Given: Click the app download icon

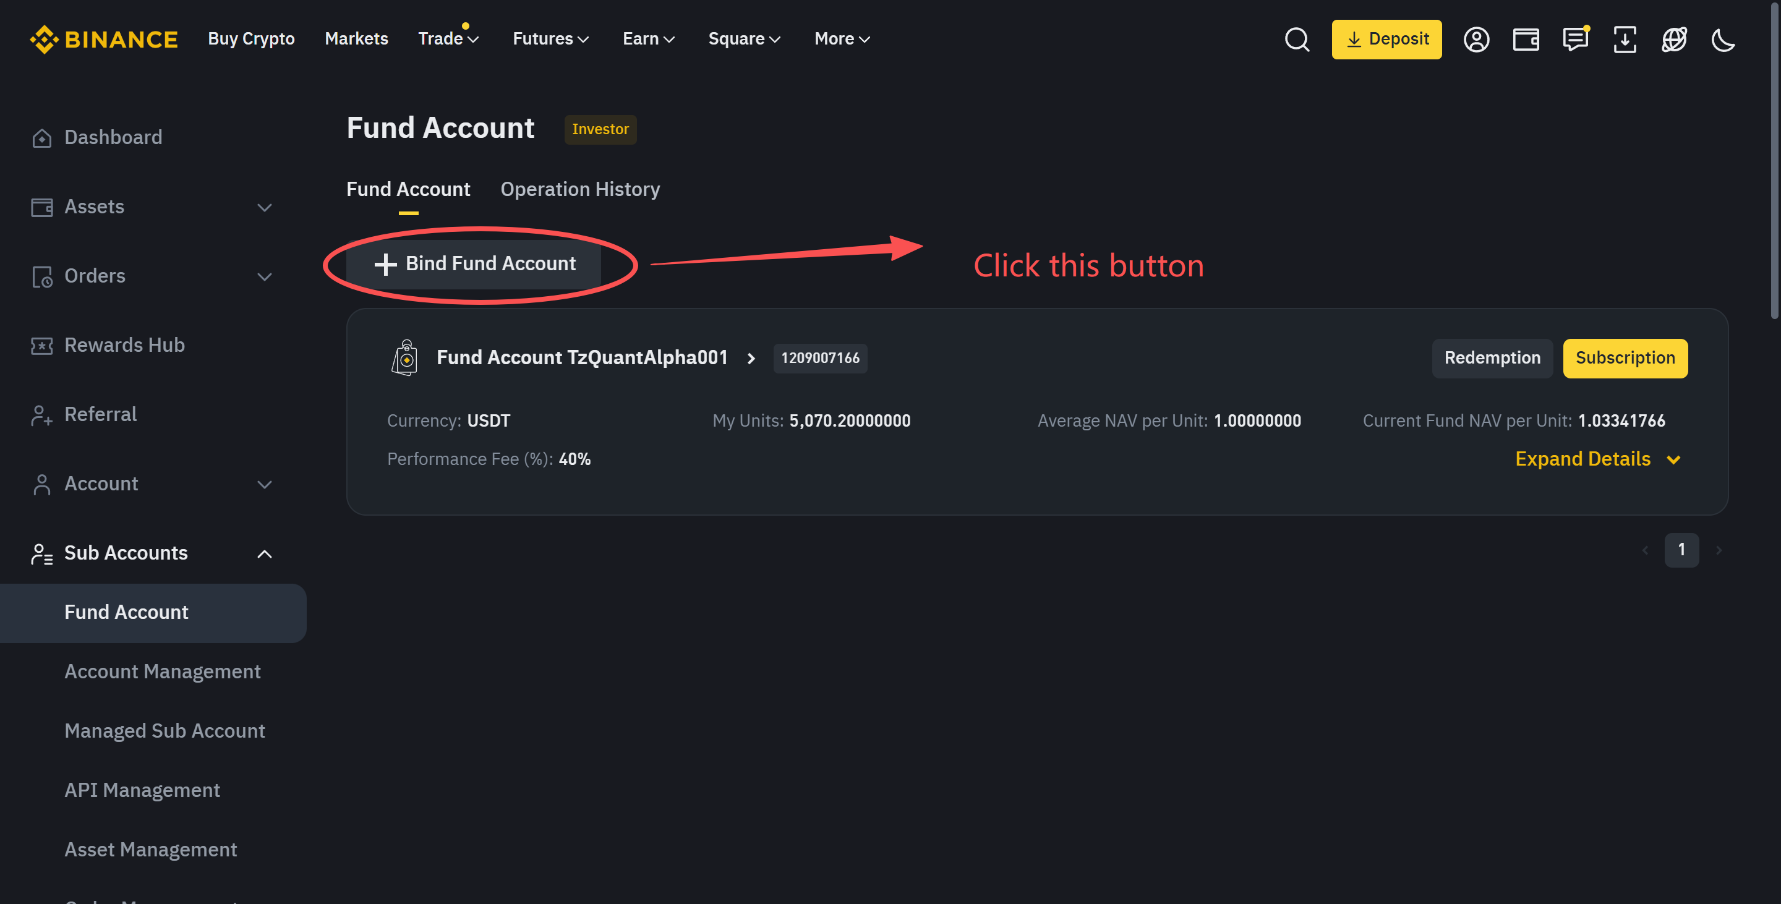Looking at the screenshot, I should pos(1624,40).
